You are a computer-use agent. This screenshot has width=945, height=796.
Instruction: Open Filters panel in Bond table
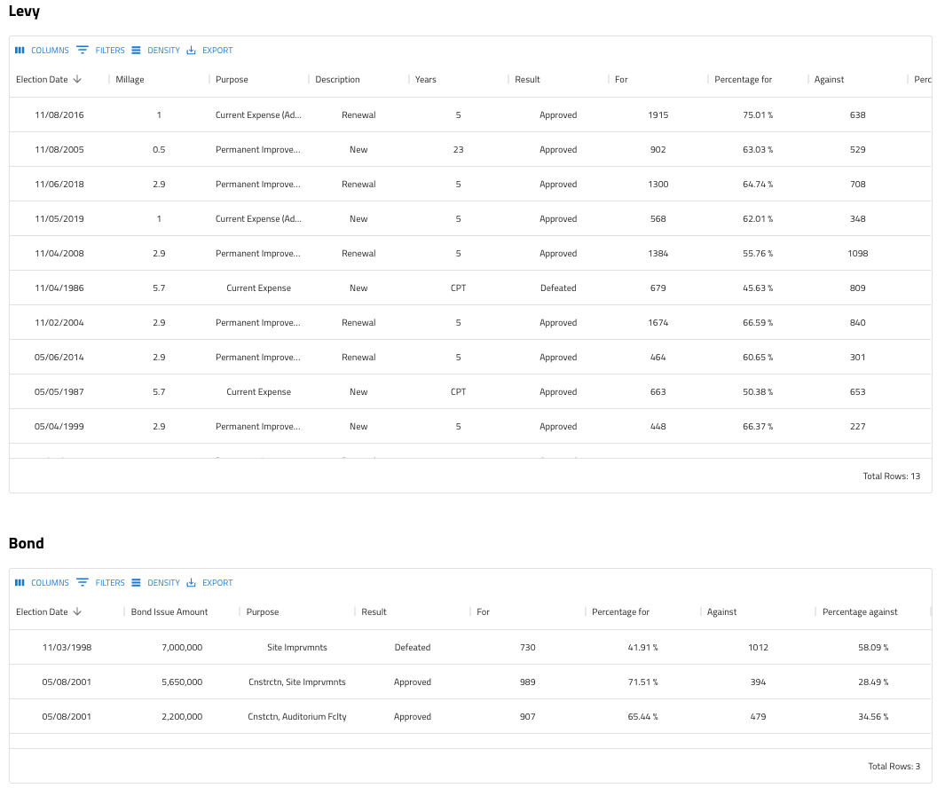pyautogui.click(x=100, y=583)
